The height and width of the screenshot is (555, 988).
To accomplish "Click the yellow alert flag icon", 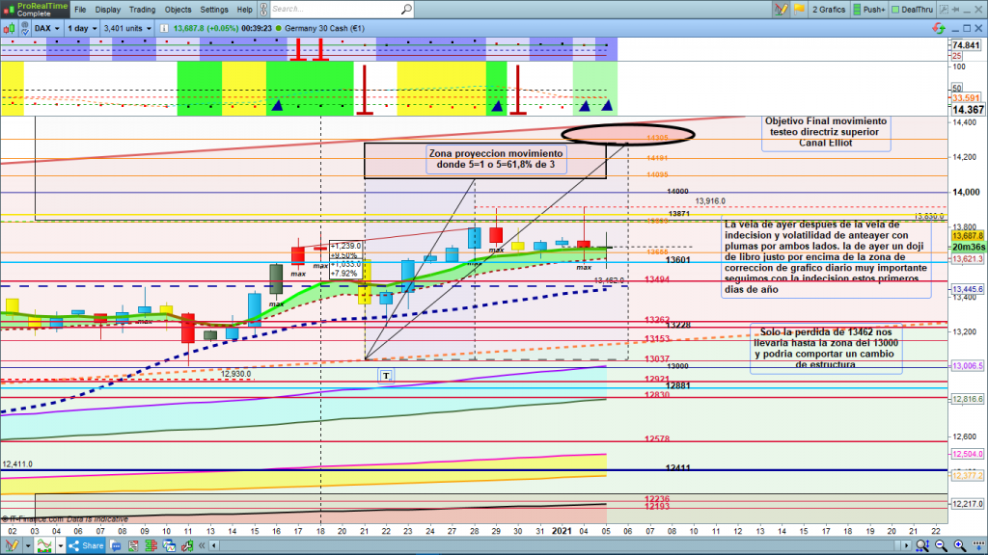I will coord(798,10).
